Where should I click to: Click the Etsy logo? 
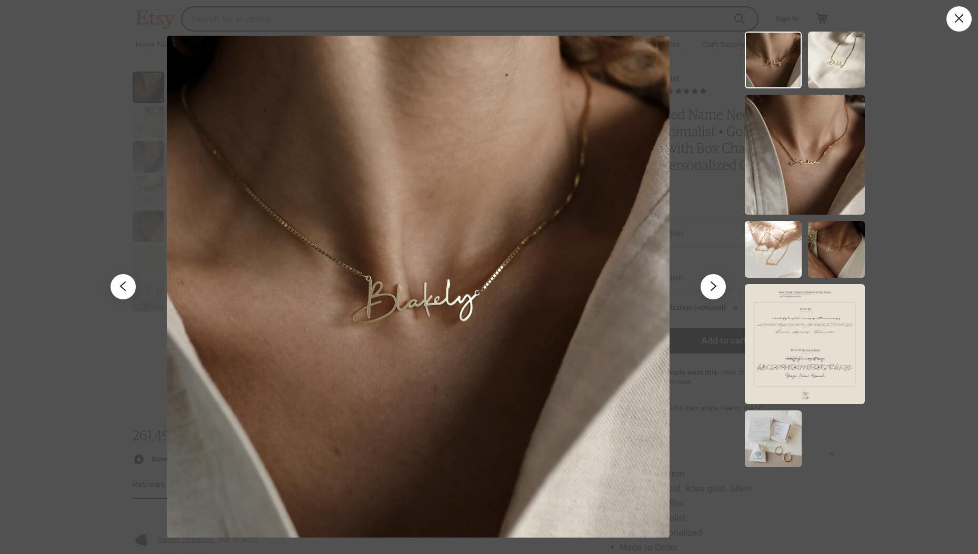point(155,19)
